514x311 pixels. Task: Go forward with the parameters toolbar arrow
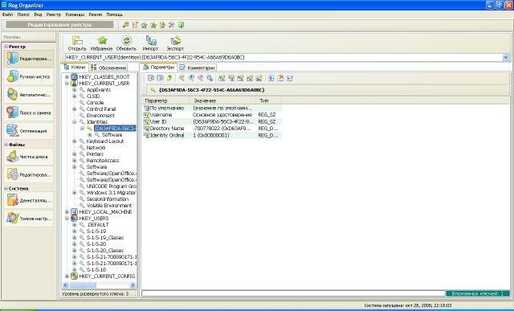click(x=160, y=78)
